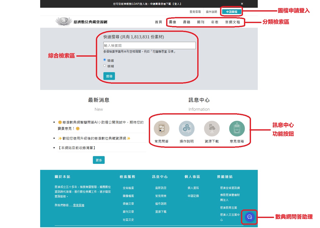Select the 精確 search mode radio button
Image resolution: width=320 pixels, height=228 pixels.
(105, 60)
